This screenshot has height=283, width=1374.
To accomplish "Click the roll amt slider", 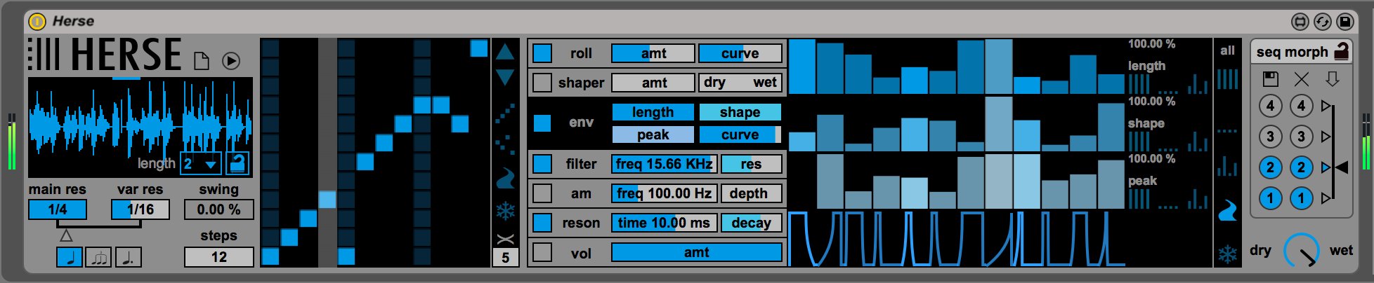I will (x=653, y=53).
